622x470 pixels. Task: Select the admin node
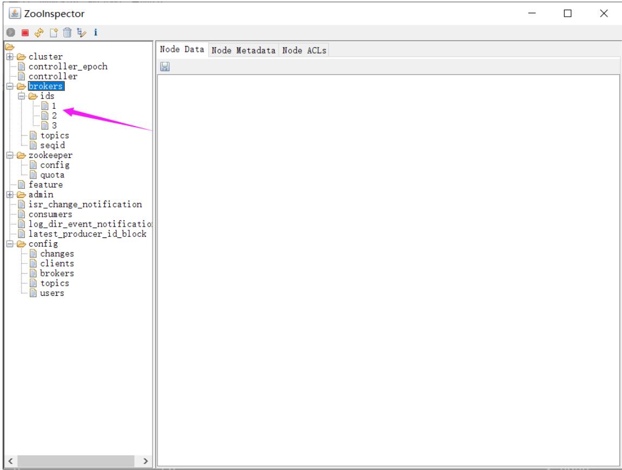(41, 195)
